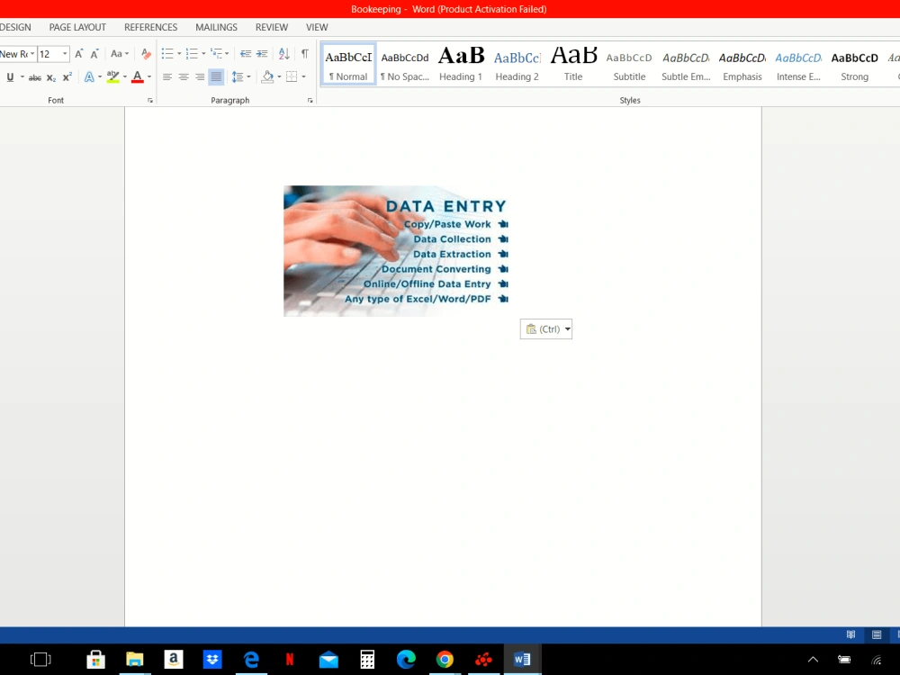Open Task View on the taskbar

coord(40,660)
